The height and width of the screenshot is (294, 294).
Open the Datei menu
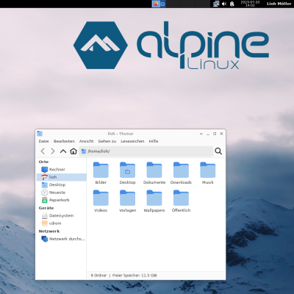point(44,141)
